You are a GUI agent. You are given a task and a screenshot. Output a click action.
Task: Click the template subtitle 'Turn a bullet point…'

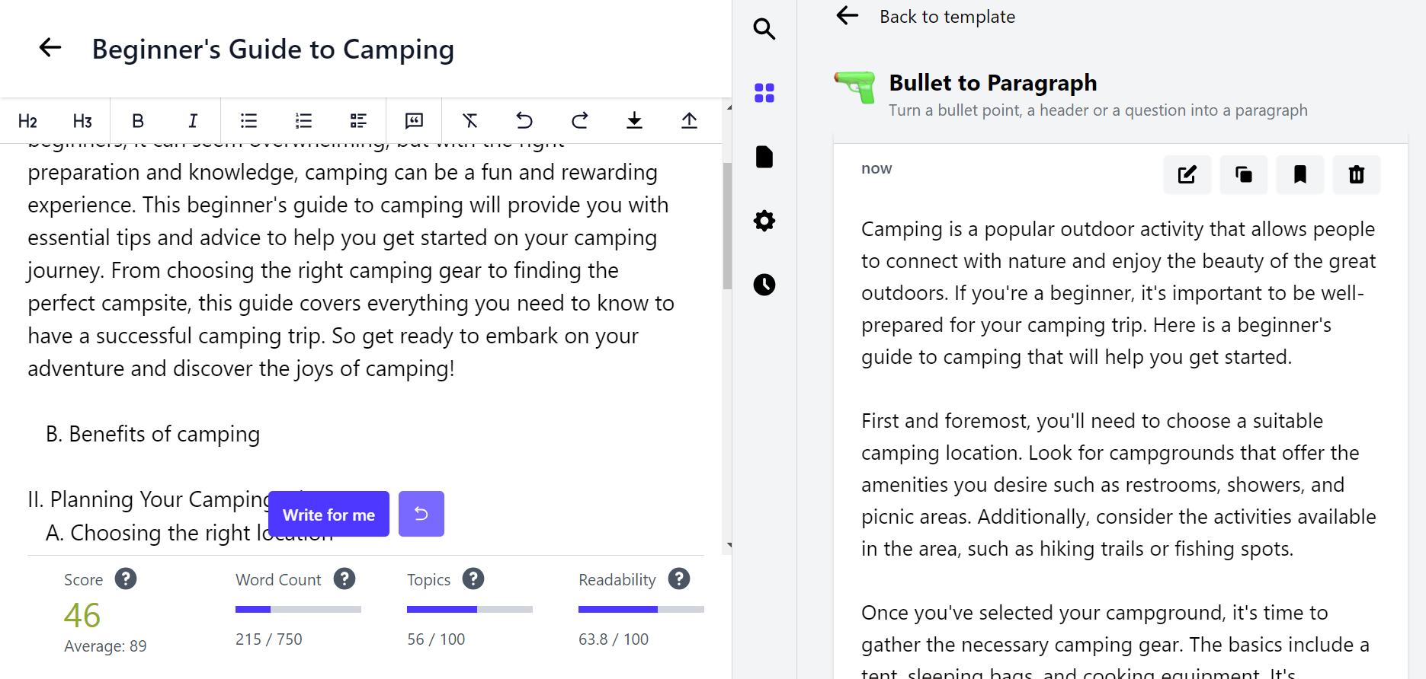coord(1098,110)
